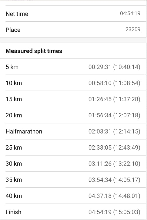Select the 10 km split row
Viewport: 147px width, 220px height.
73,83
